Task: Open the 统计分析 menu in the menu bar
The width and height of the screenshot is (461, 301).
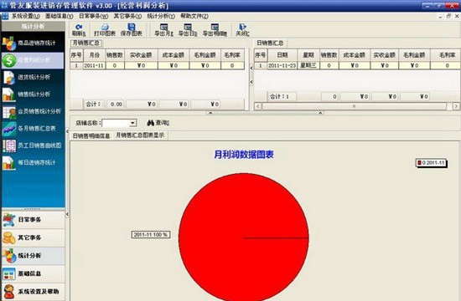Action: coord(161,16)
